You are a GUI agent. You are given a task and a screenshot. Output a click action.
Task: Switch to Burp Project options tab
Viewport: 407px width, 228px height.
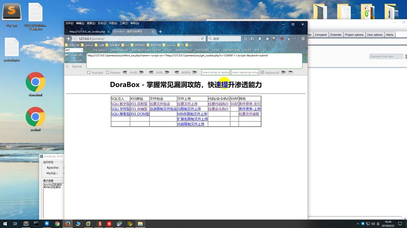pos(354,35)
